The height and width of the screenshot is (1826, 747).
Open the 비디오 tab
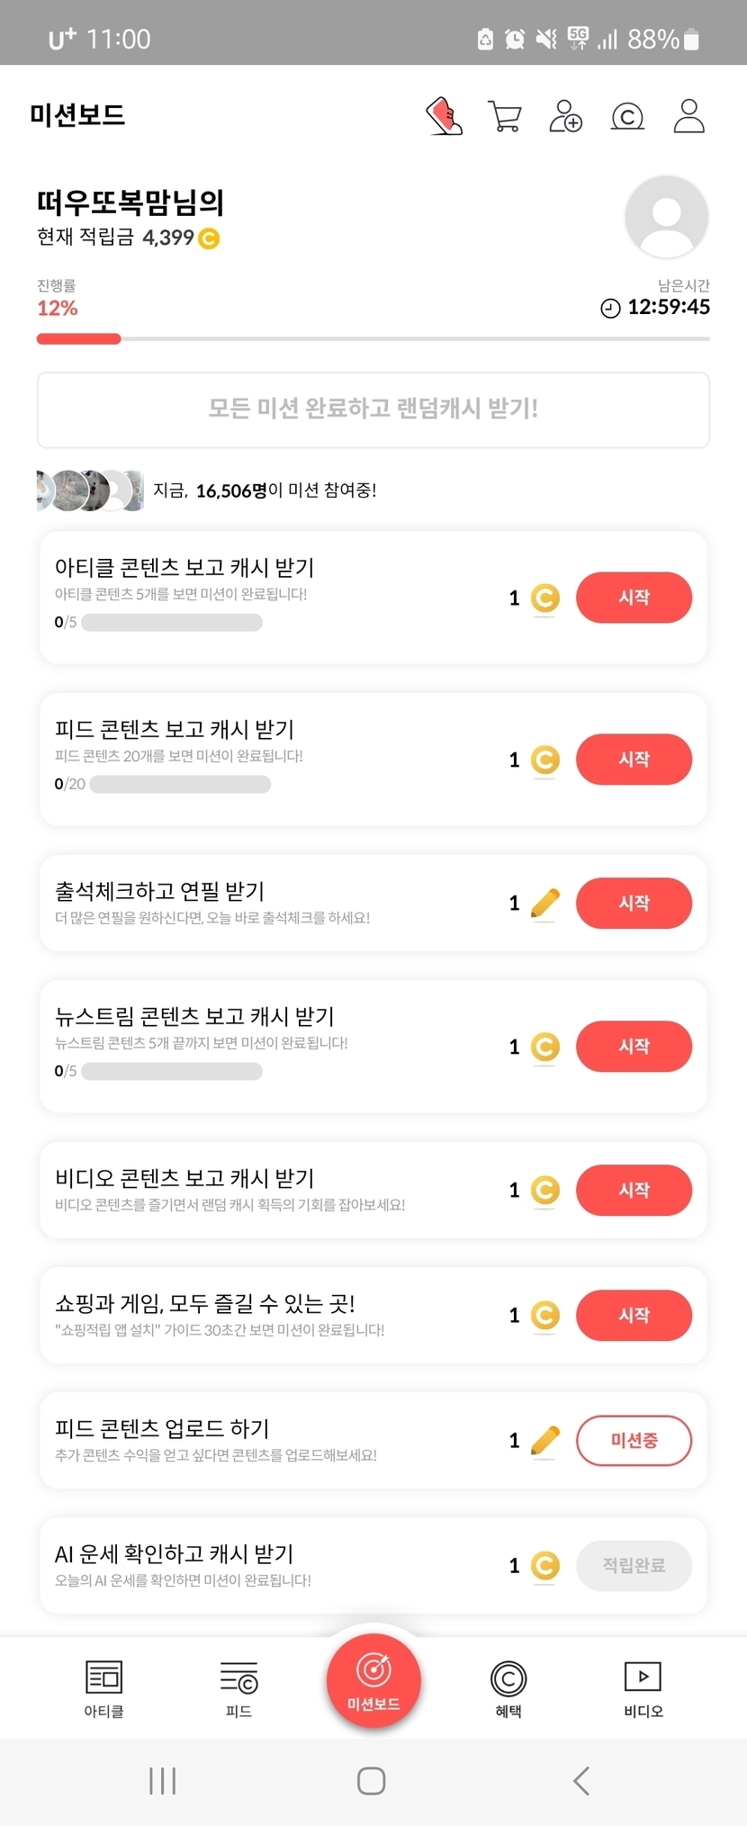click(643, 1688)
